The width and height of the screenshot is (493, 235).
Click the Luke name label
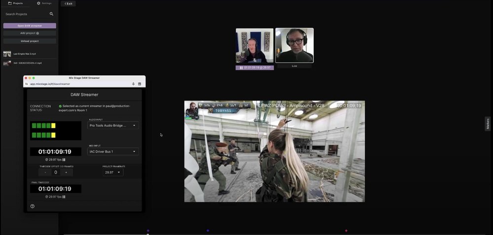[x=294, y=66]
